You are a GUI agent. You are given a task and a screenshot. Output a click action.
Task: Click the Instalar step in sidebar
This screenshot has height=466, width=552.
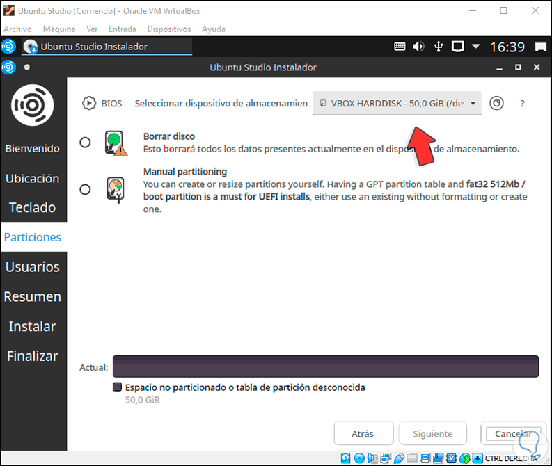(33, 326)
